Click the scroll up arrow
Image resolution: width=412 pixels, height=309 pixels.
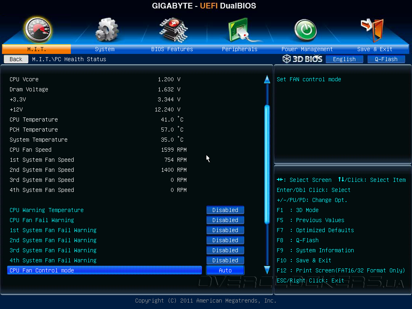coord(267,79)
